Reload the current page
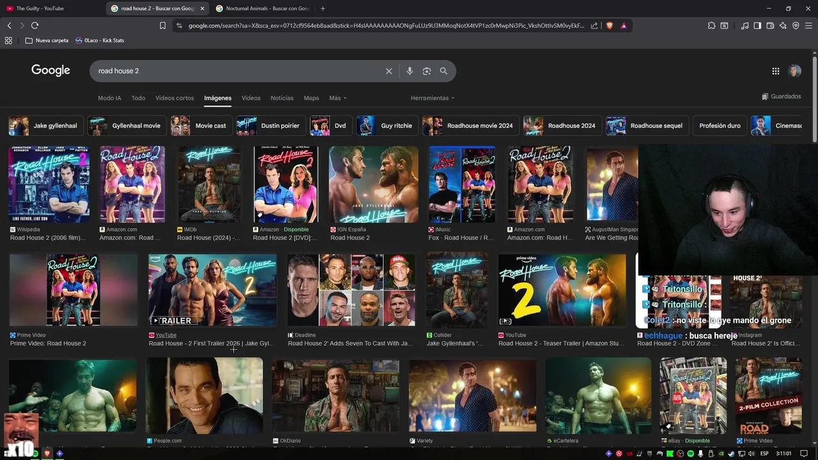This screenshot has height=460, width=818. tap(35, 26)
